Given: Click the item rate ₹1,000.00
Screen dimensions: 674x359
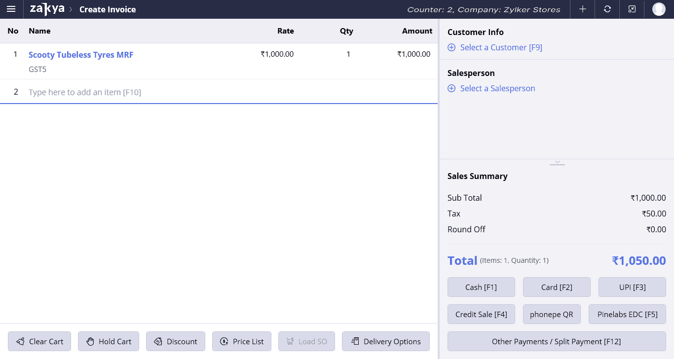Looking at the screenshot, I should click(x=277, y=54).
